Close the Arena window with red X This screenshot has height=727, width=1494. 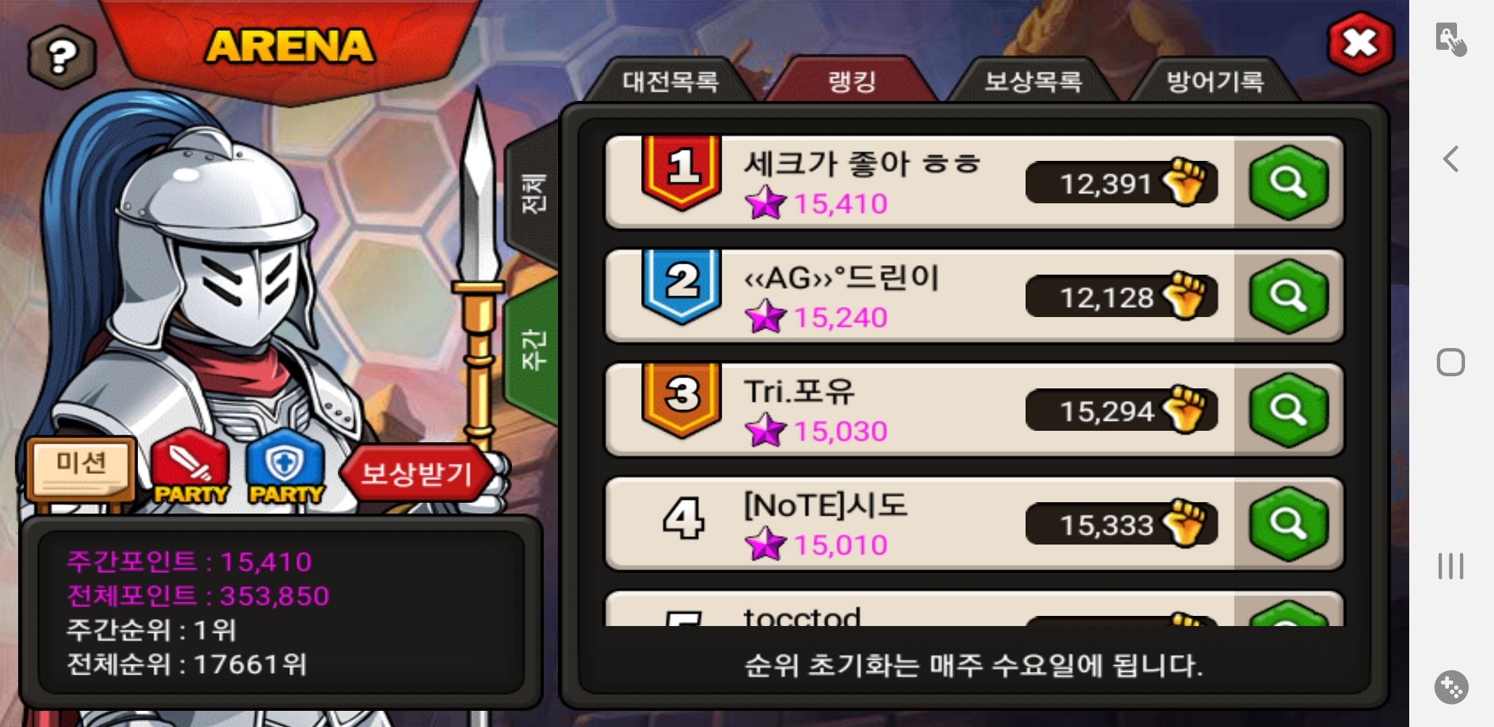pyautogui.click(x=1361, y=44)
